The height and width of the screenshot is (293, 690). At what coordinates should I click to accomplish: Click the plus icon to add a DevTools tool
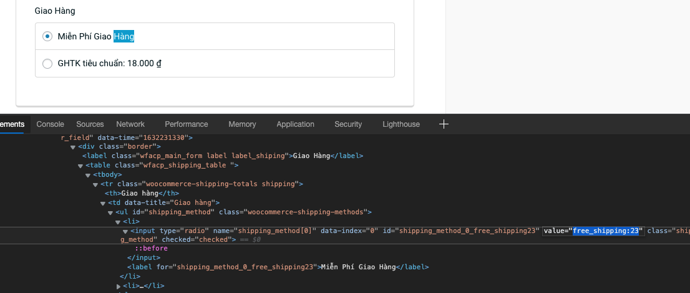pos(444,124)
